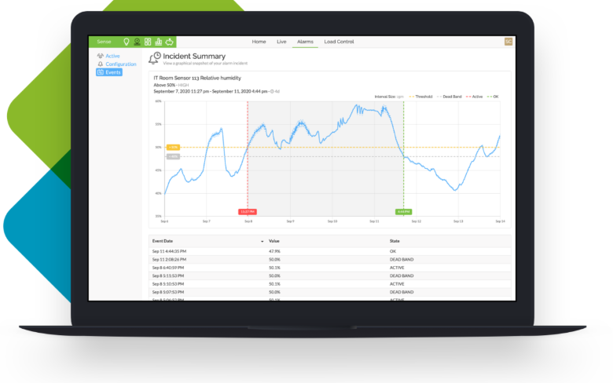Click the pulse icon beside Active
The width and height of the screenshot is (613, 383).
(101, 56)
